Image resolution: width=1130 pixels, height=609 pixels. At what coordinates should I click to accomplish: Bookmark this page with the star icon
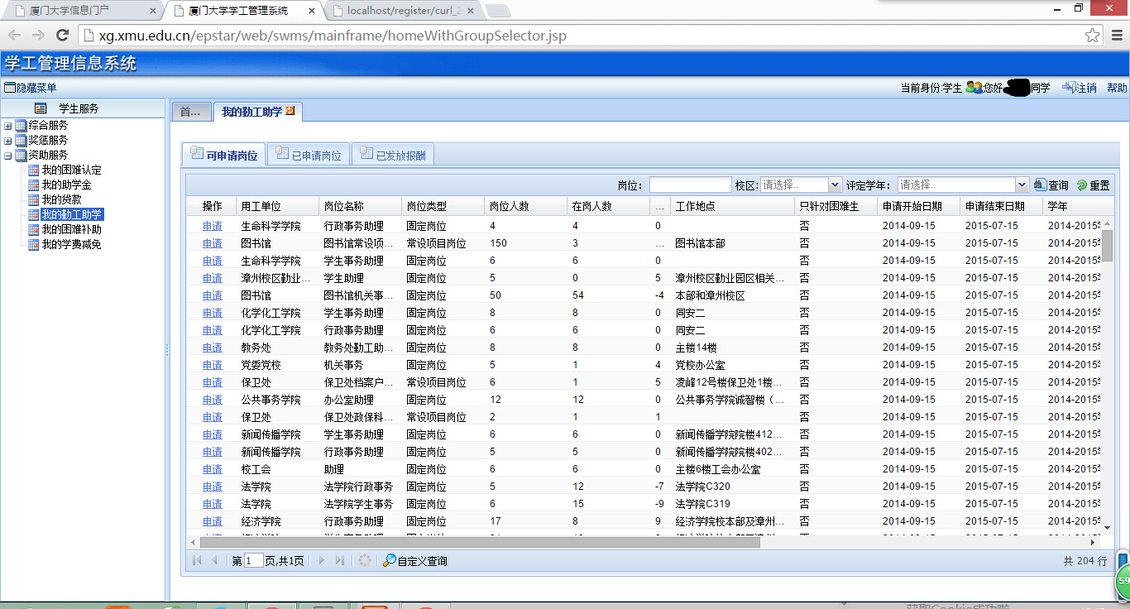click(x=1093, y=36)
